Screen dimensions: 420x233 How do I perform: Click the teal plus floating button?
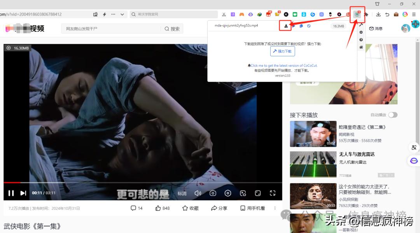pos(415,24)
